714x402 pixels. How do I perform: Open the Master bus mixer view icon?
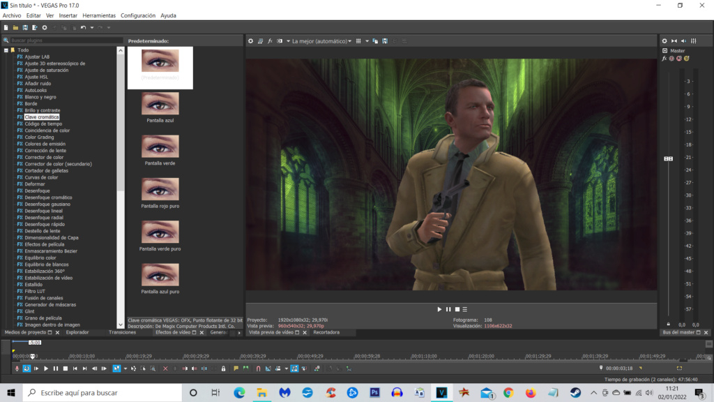tap(694, 41)
